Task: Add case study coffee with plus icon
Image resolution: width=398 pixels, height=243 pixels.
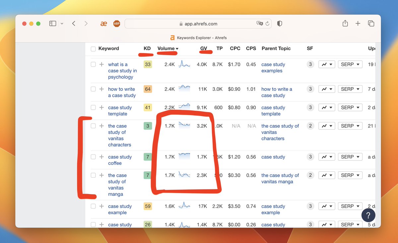Action: pos(101,157)
